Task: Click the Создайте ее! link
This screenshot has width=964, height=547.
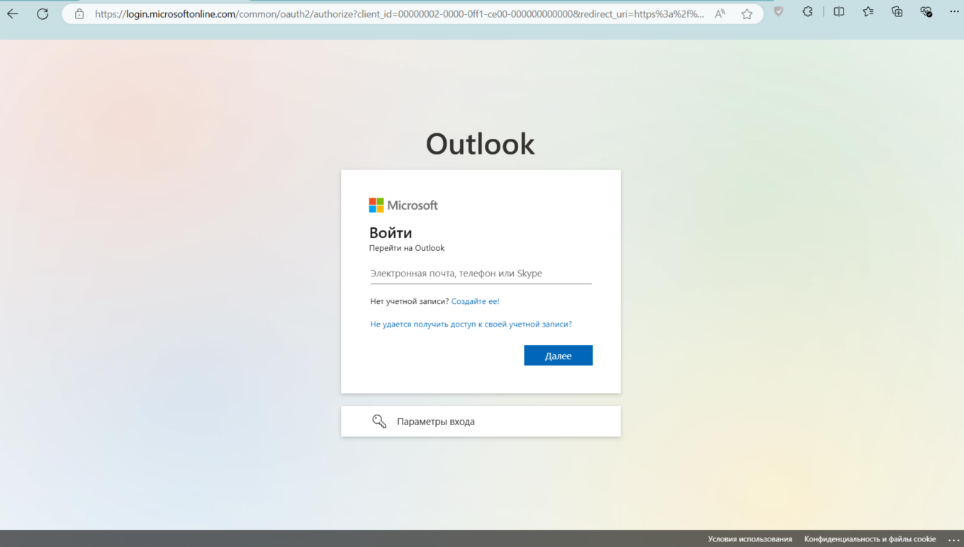Action: click(475, 301)
